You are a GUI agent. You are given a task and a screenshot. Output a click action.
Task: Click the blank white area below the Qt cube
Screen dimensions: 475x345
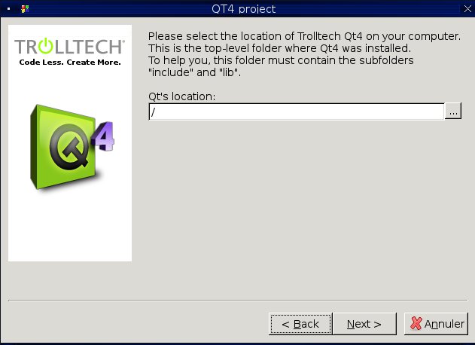70,227
